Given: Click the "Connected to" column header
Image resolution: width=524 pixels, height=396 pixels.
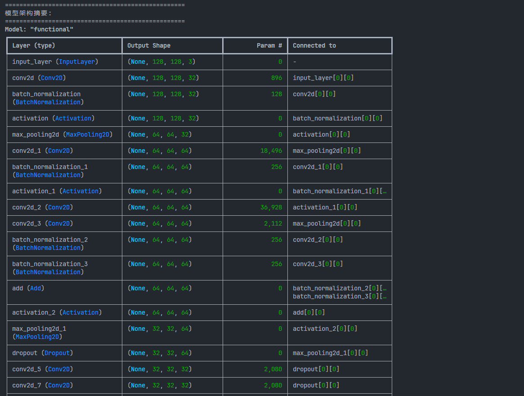Looking at the screenshot, I should point(314,46).
